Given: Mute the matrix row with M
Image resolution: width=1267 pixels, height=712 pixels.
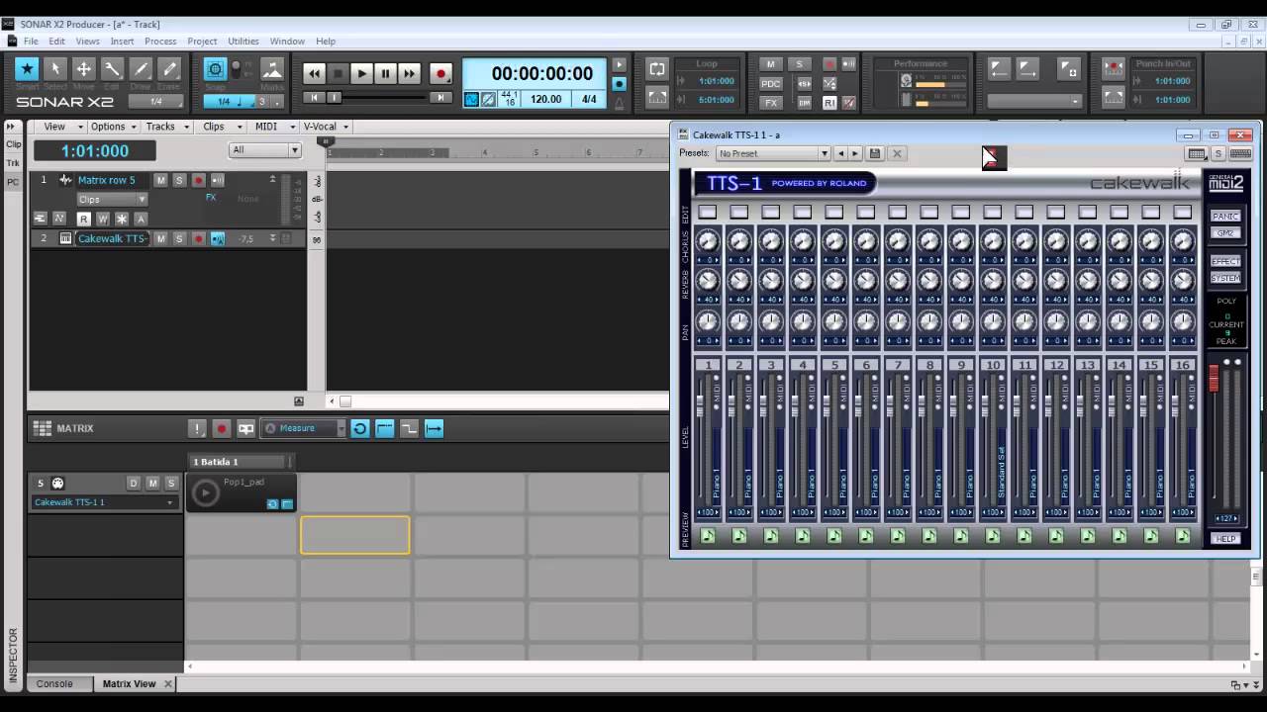Looking at the screenshot, I should pyautogui.click(x=152, y=483).
